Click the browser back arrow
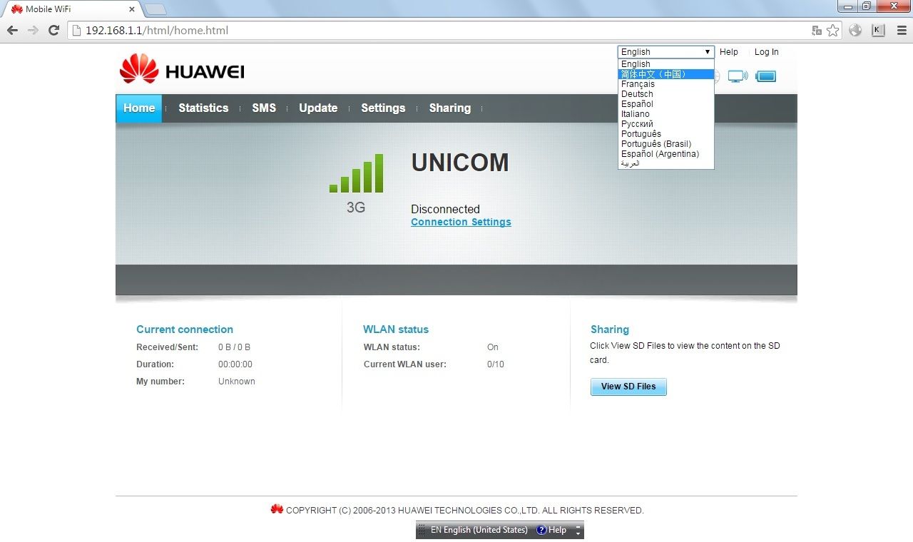 tap(12, 31)
